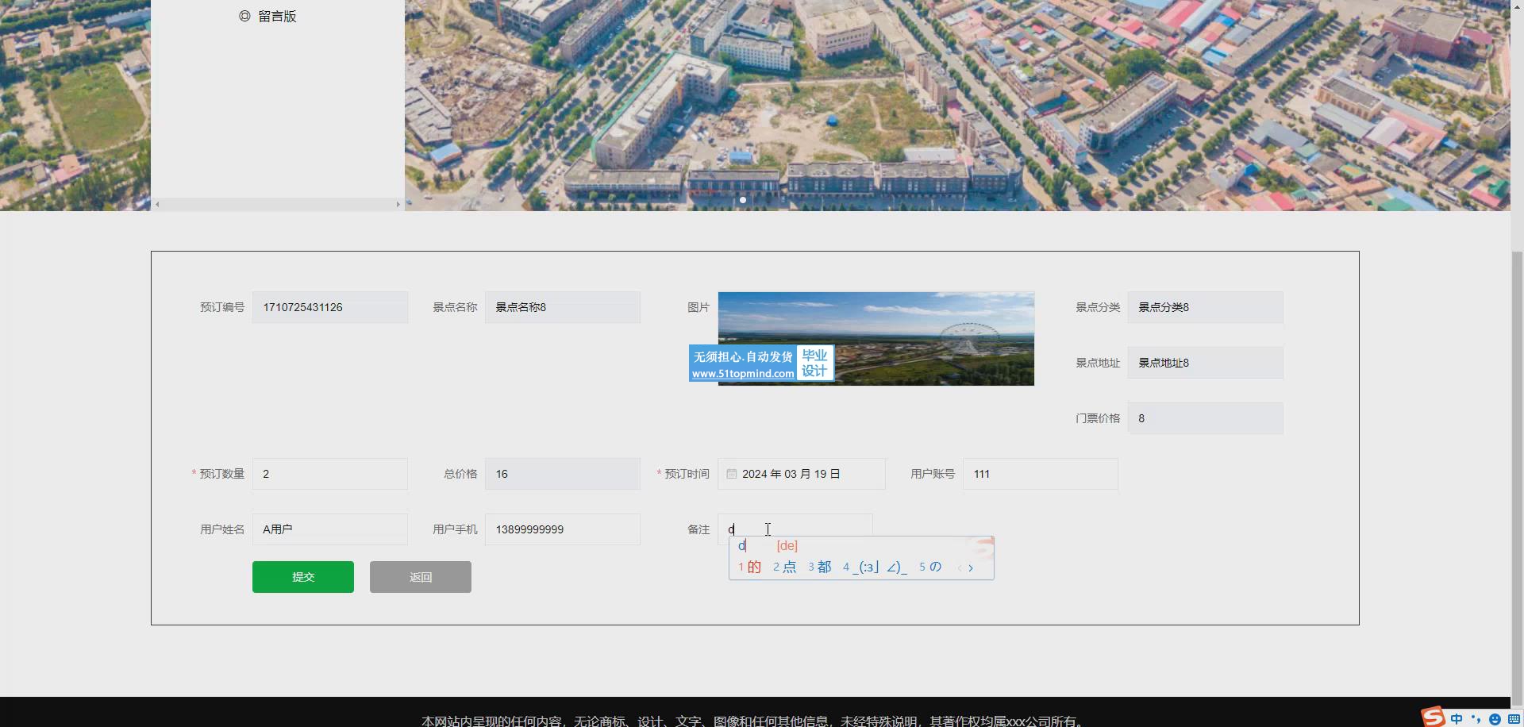Open the IME soft keyboard icon
Image resolution: width=1524 pixels, height=727 pixels.
(1514, 719)
